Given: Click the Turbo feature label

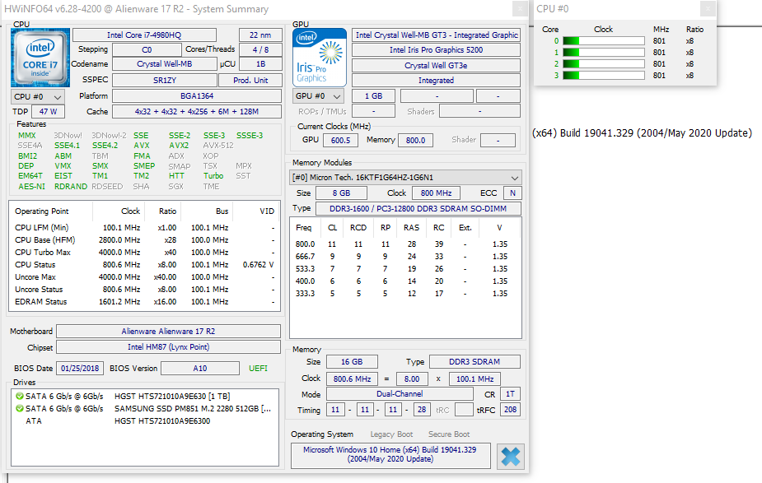Looking at the screenshot, I should click(213, 176).
